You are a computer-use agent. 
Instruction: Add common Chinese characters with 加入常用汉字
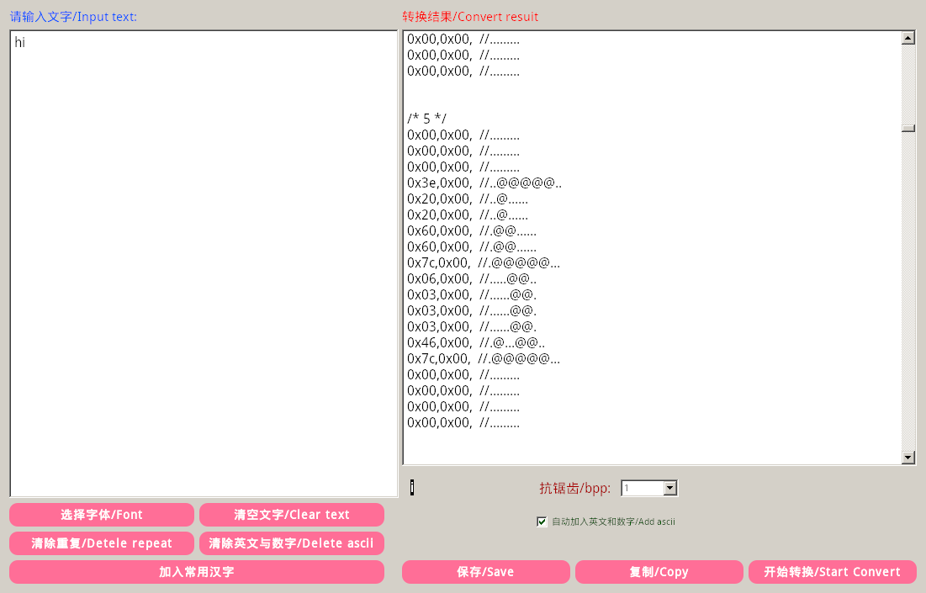(196, 572)
